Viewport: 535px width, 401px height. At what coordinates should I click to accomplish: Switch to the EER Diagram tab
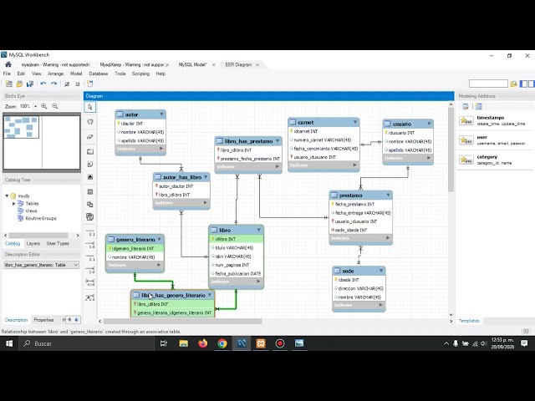(238, 64)
